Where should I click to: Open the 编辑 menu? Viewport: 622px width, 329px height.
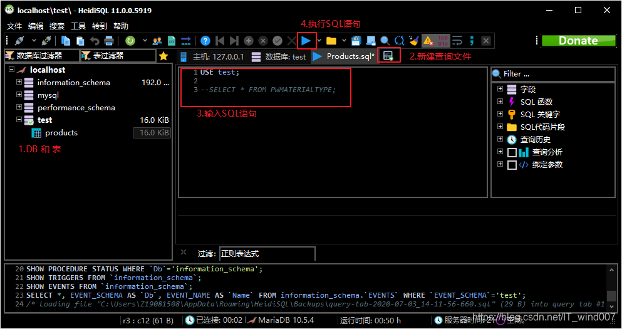pyautogui.click(x=36, y=26)
